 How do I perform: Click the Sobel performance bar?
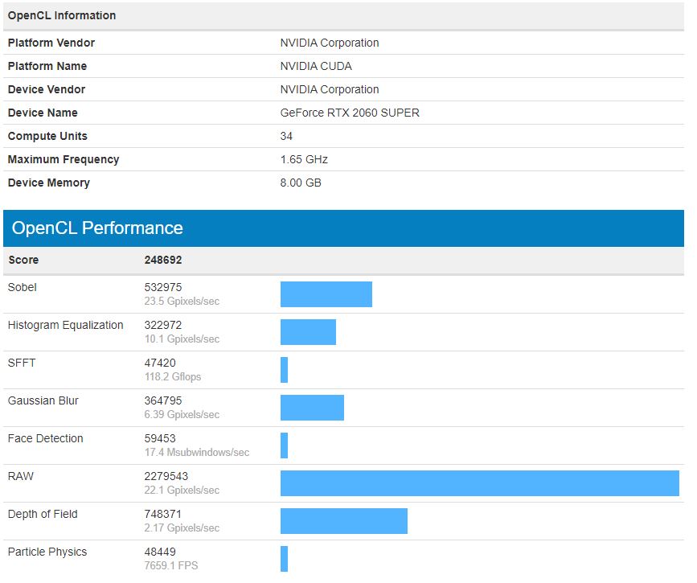326,294
